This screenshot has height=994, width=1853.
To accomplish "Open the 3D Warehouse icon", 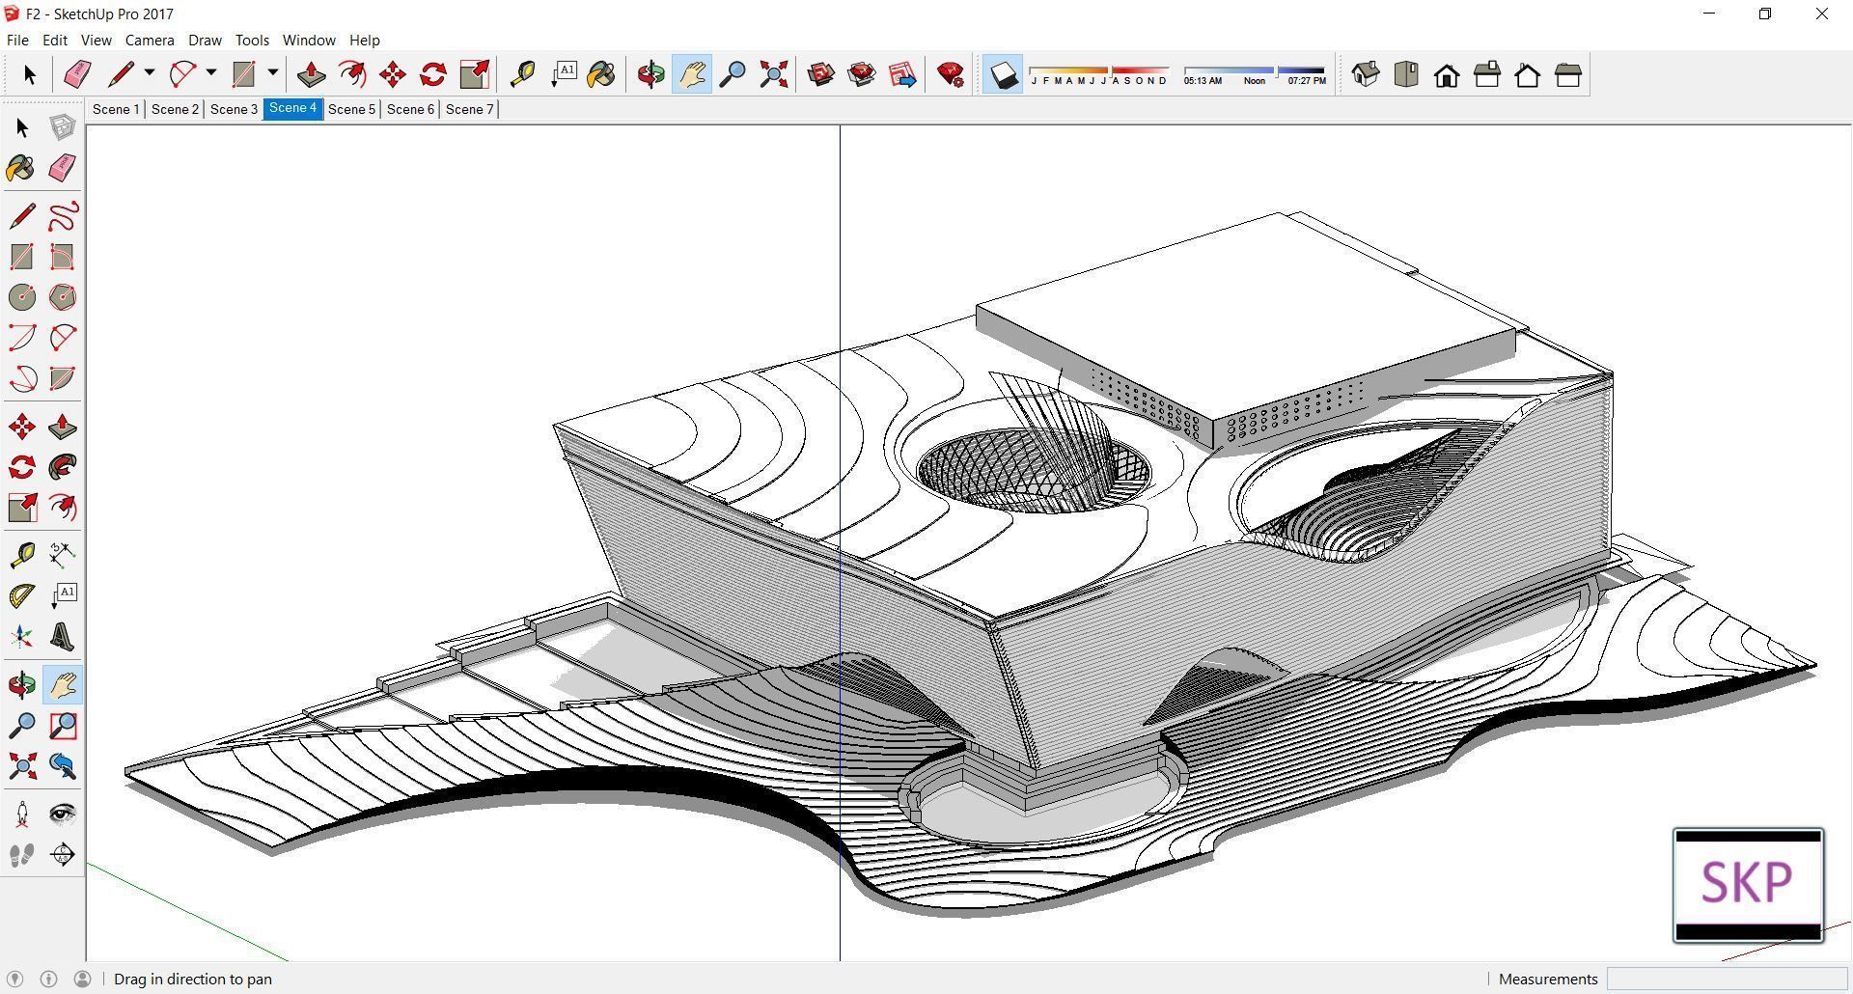I will 821,75.
